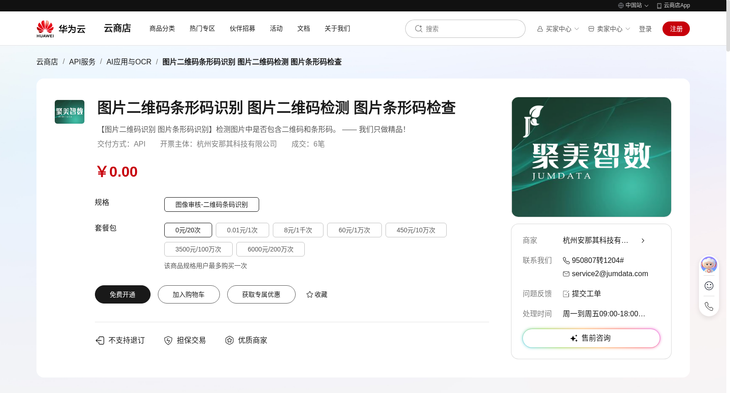Screen dimensions: 730x393
Task: Click the 加入购物车 button
Action: click(189, 294)
